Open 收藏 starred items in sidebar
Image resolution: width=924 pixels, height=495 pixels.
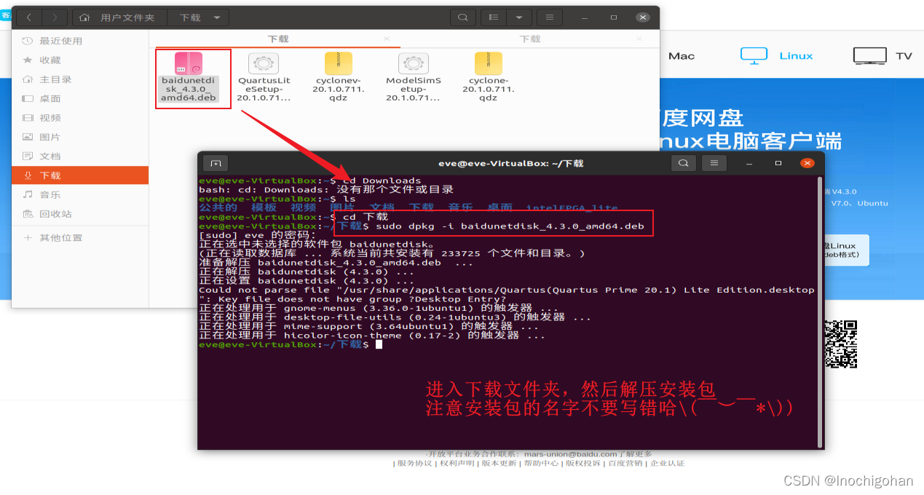click(80, 60)
